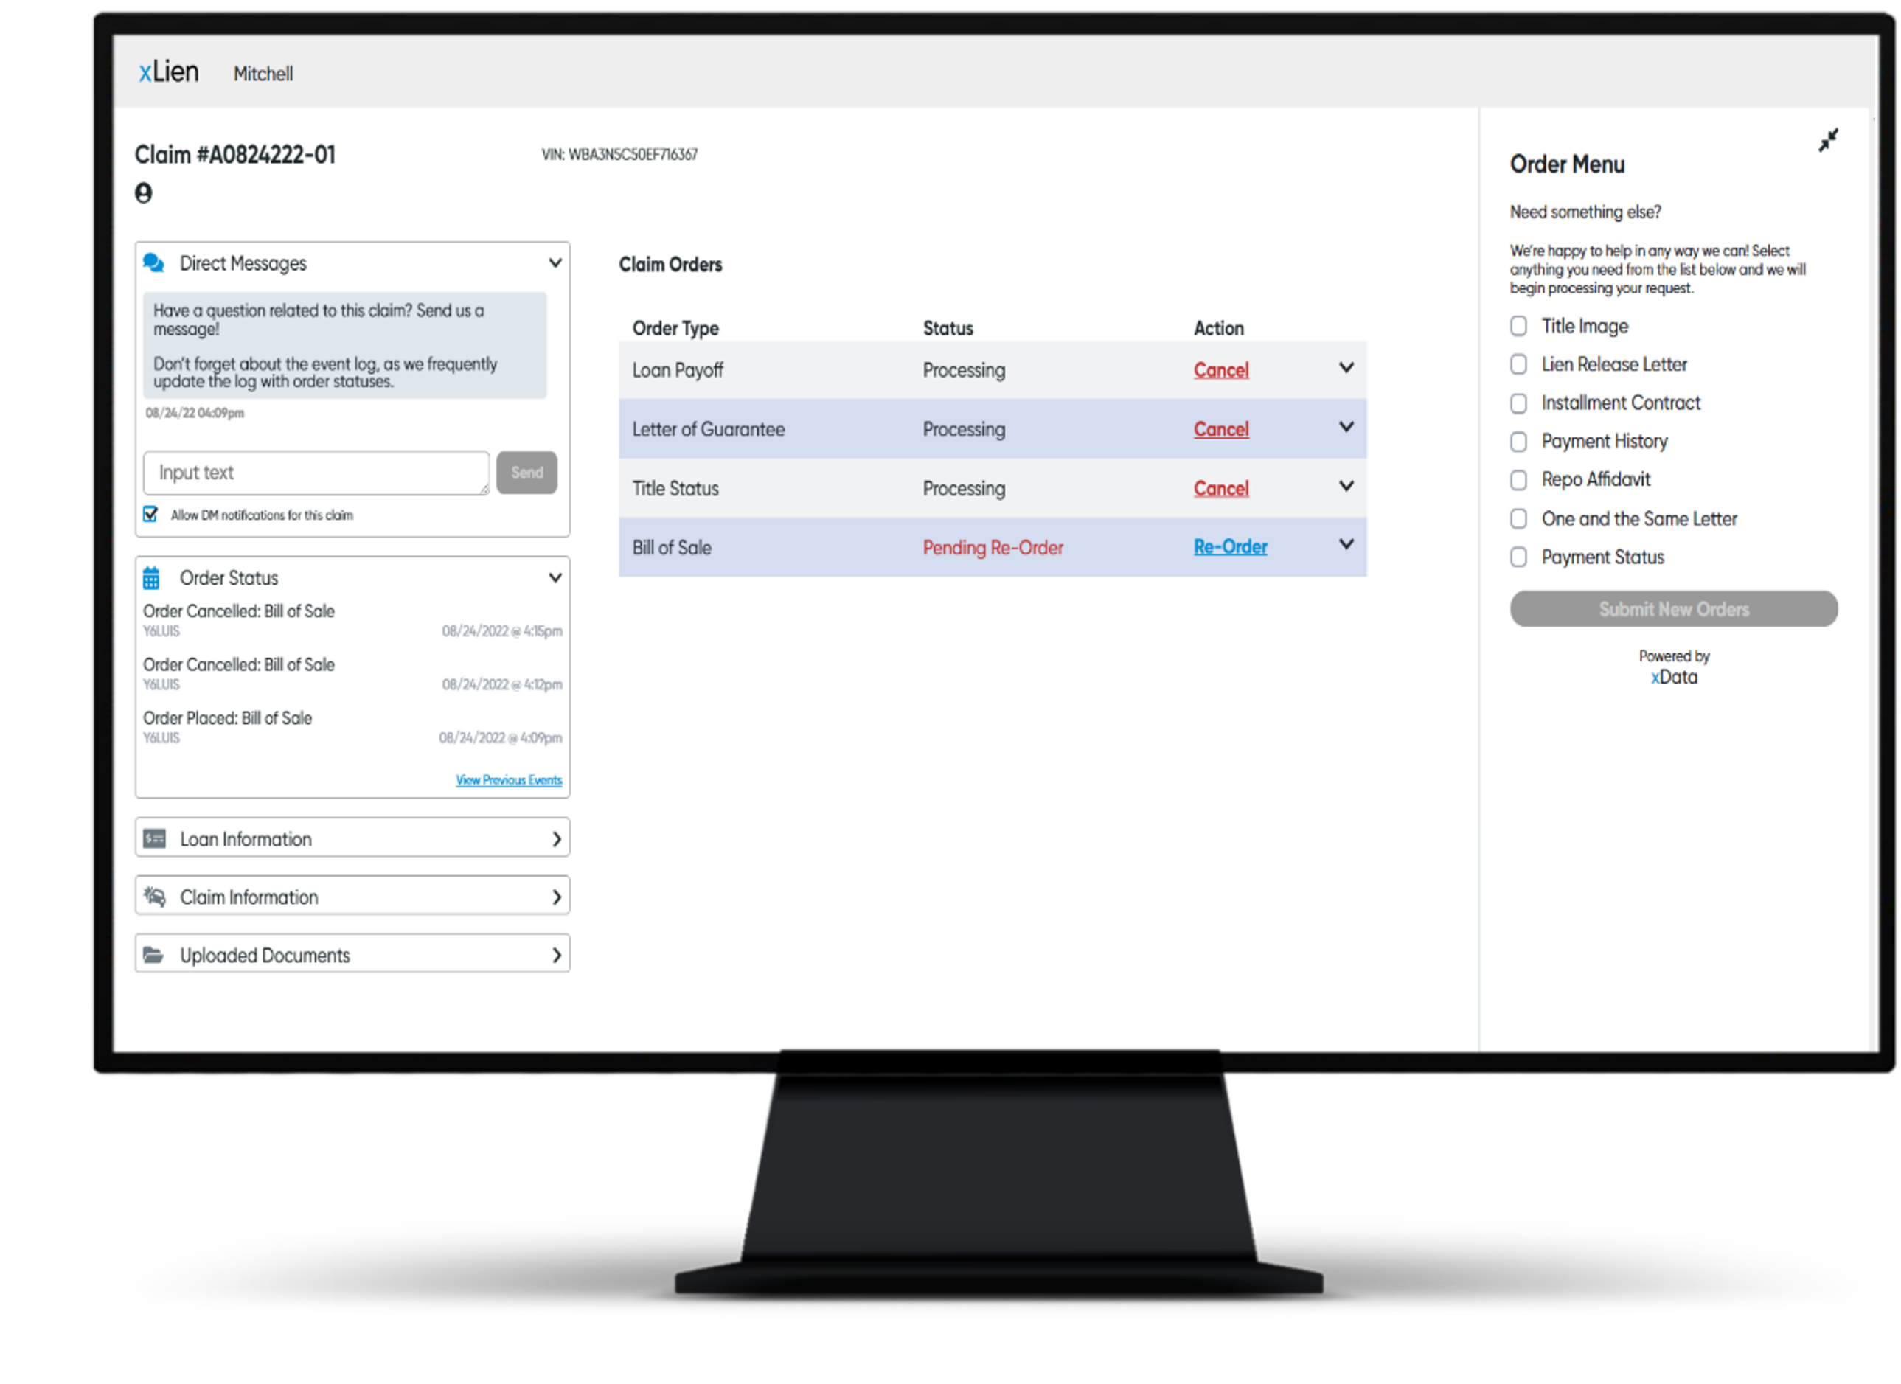Image resolution: width=1901 pixels, height=1384 pixels.
Task: Click the Loan Information document icon
Action: coord(153,837)
